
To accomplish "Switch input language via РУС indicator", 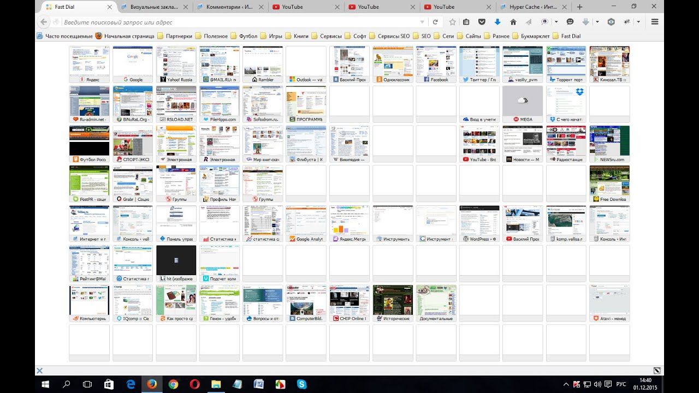I will (621, 384).
